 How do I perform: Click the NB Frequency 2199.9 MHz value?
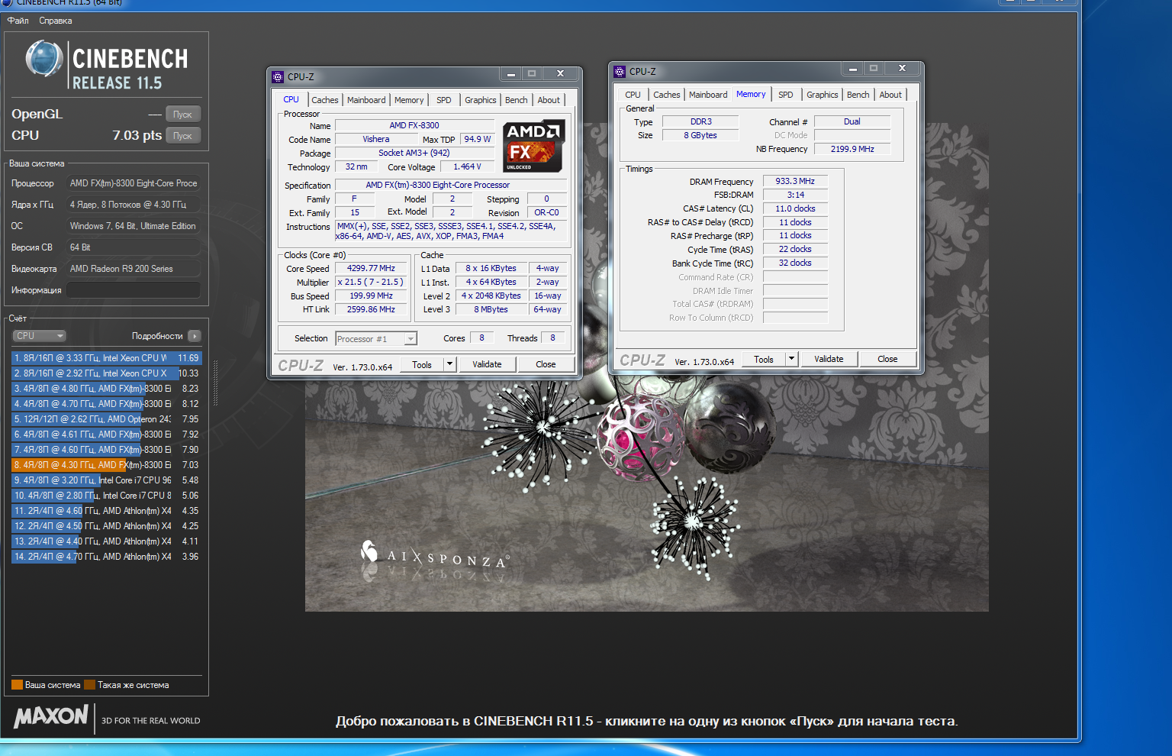[x=852, y=149]
